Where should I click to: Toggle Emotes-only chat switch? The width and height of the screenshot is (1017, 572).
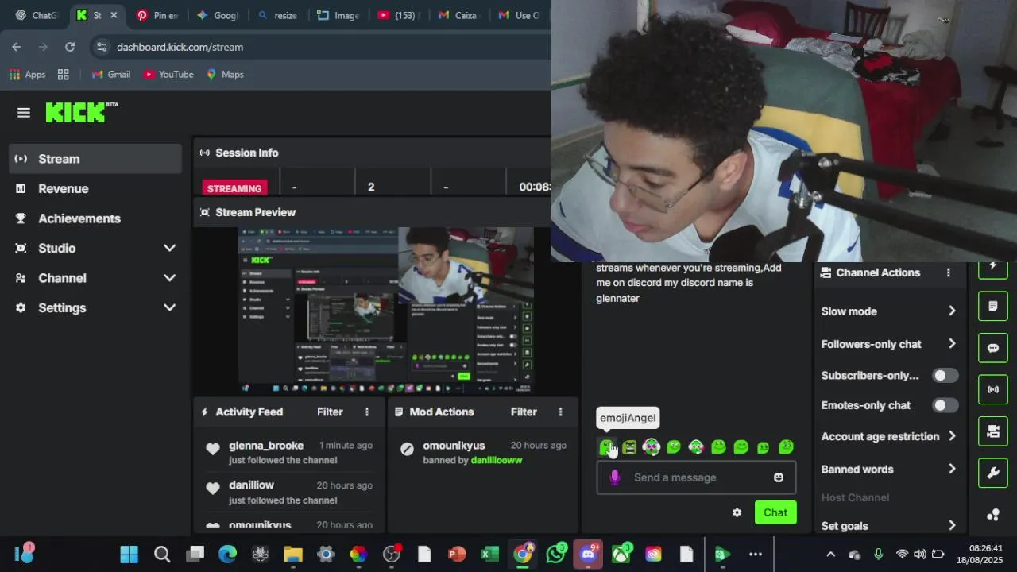tap(945, 405)
